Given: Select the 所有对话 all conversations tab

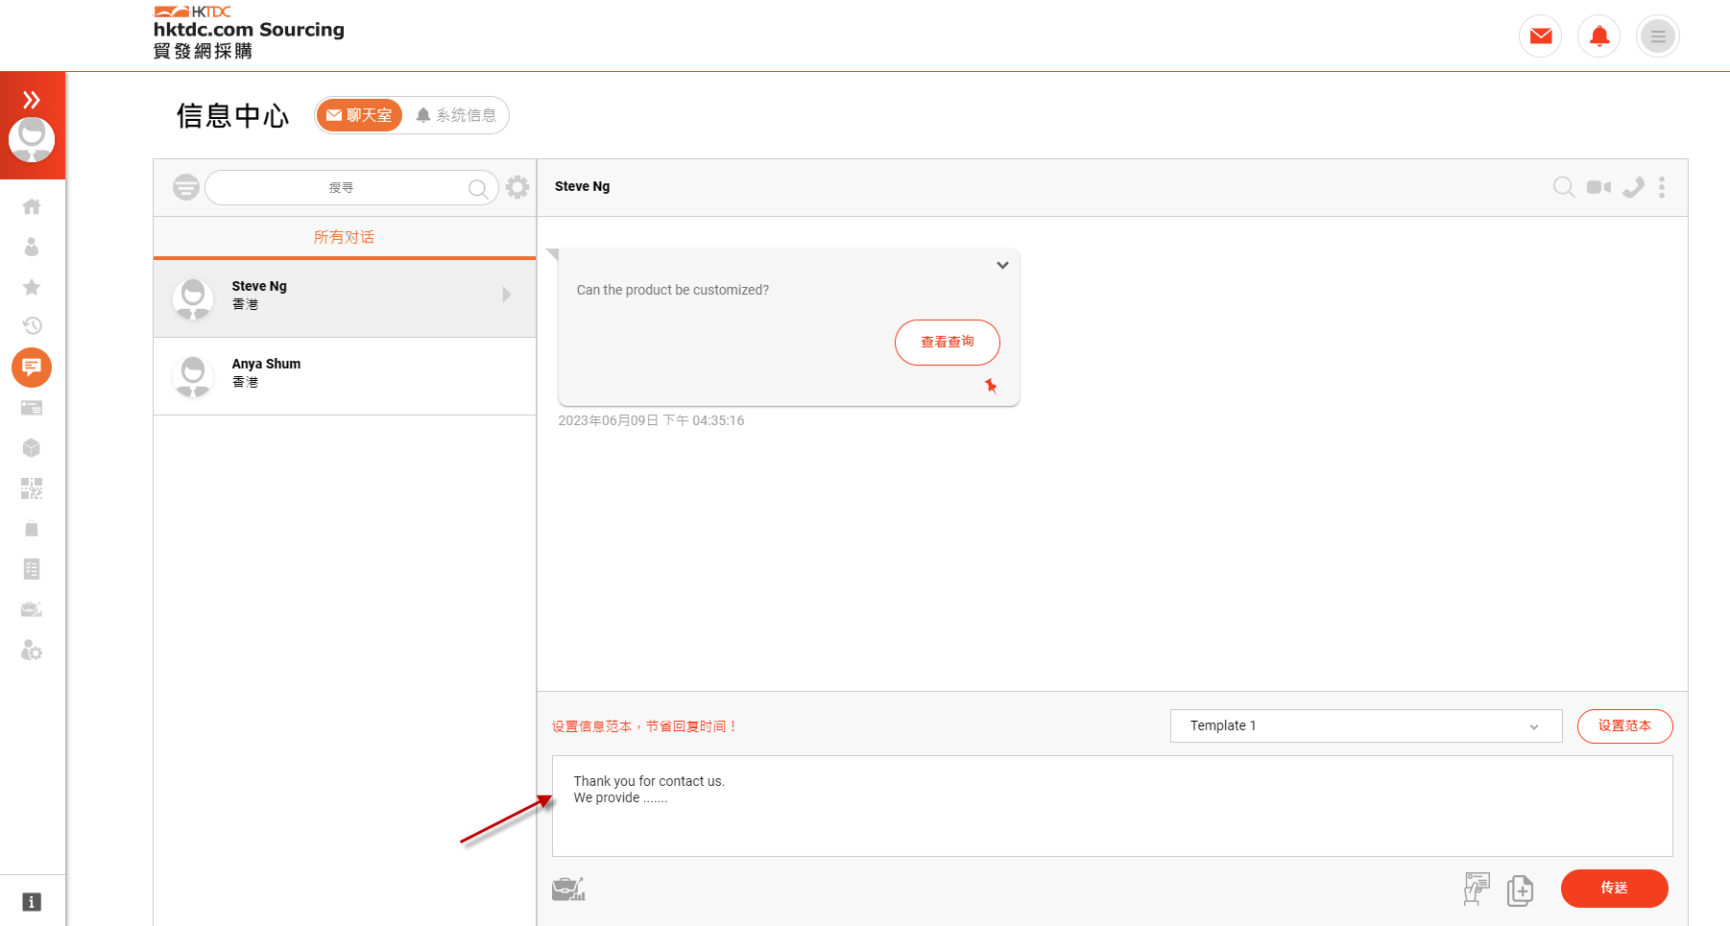Looking at the screenshot, I should tap(345, 237).
